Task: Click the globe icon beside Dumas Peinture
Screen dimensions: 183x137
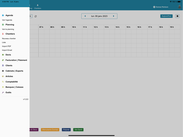Action: (154, 7)
